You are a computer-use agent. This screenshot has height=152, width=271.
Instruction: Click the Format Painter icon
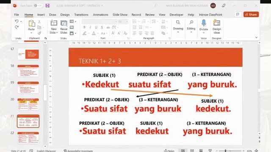coord(39,33)
